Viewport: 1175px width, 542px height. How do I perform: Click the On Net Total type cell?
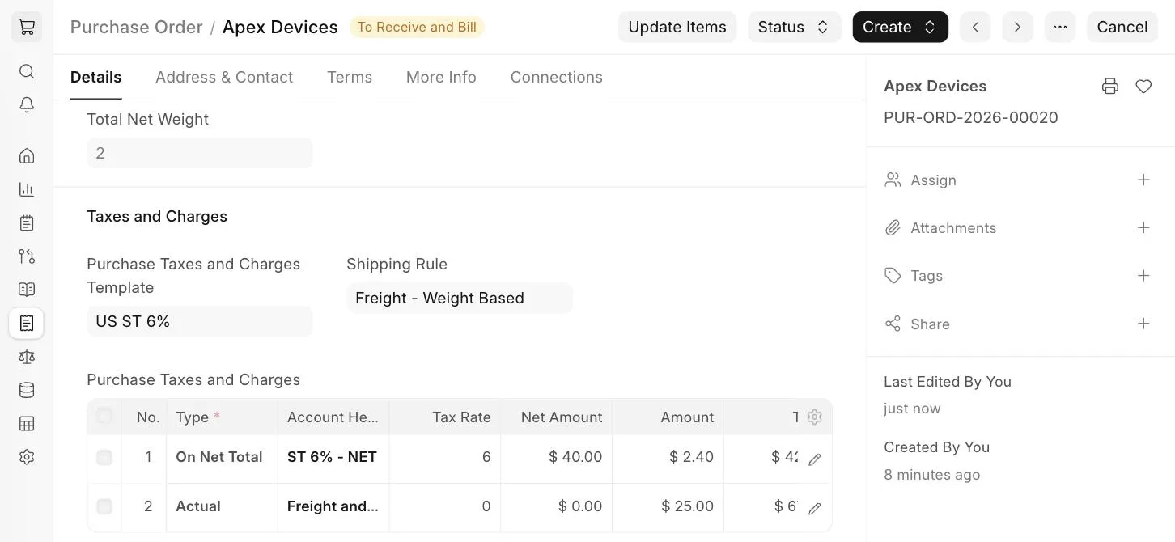[222, 457]
